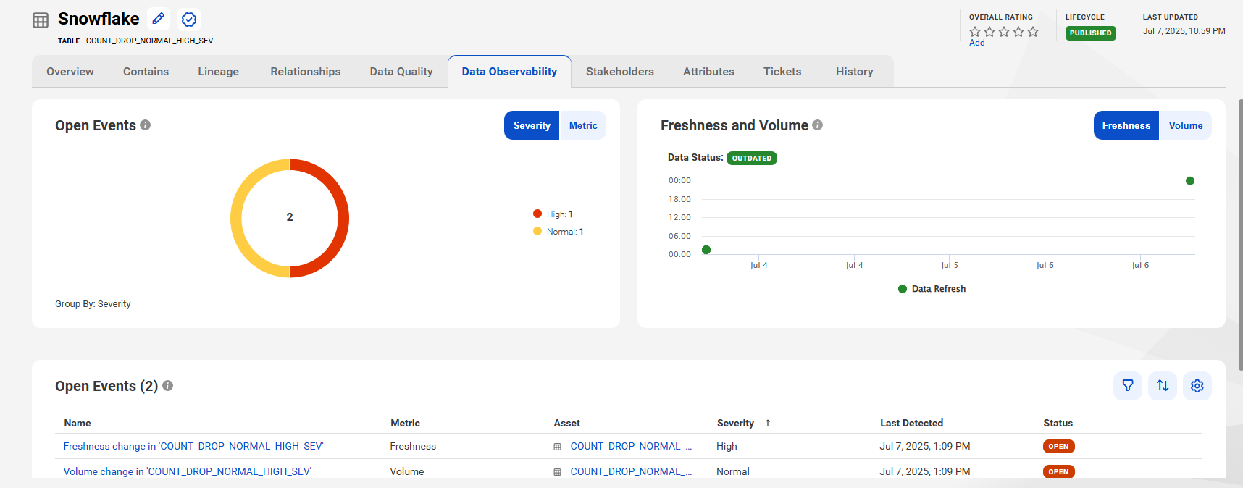Sort by the Status column header
The width and height of the screenshot is (1243, 488).
pyautogui.click(x=1058, y=423)
